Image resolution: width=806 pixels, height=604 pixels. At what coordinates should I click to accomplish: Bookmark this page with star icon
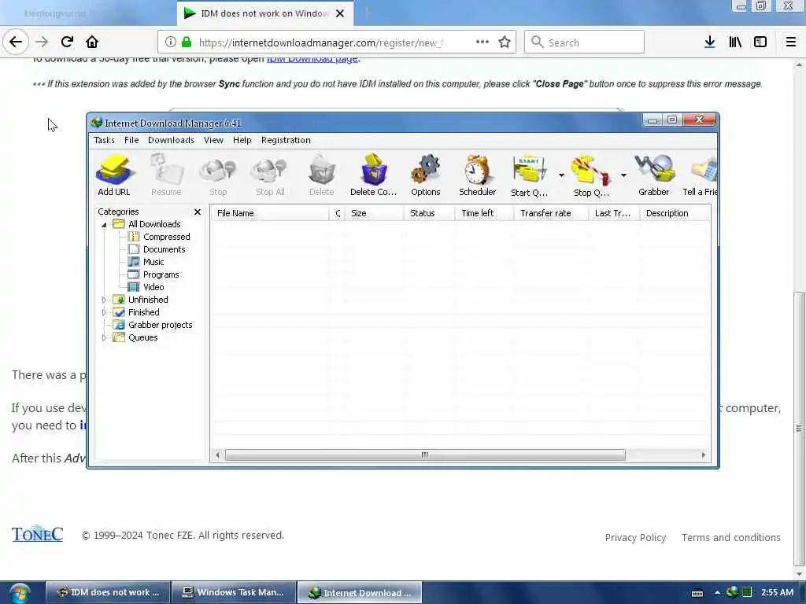click(x=505, y=42)
